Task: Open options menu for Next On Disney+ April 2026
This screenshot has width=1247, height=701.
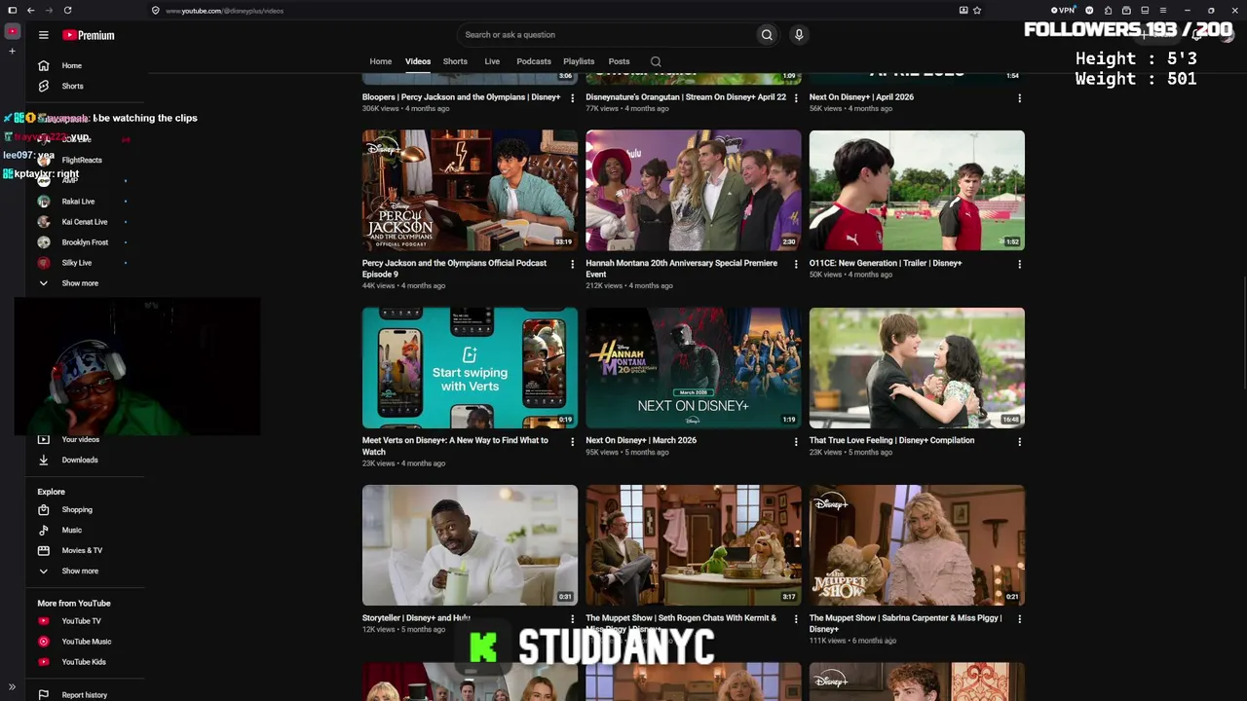Action: (1019, 98)
